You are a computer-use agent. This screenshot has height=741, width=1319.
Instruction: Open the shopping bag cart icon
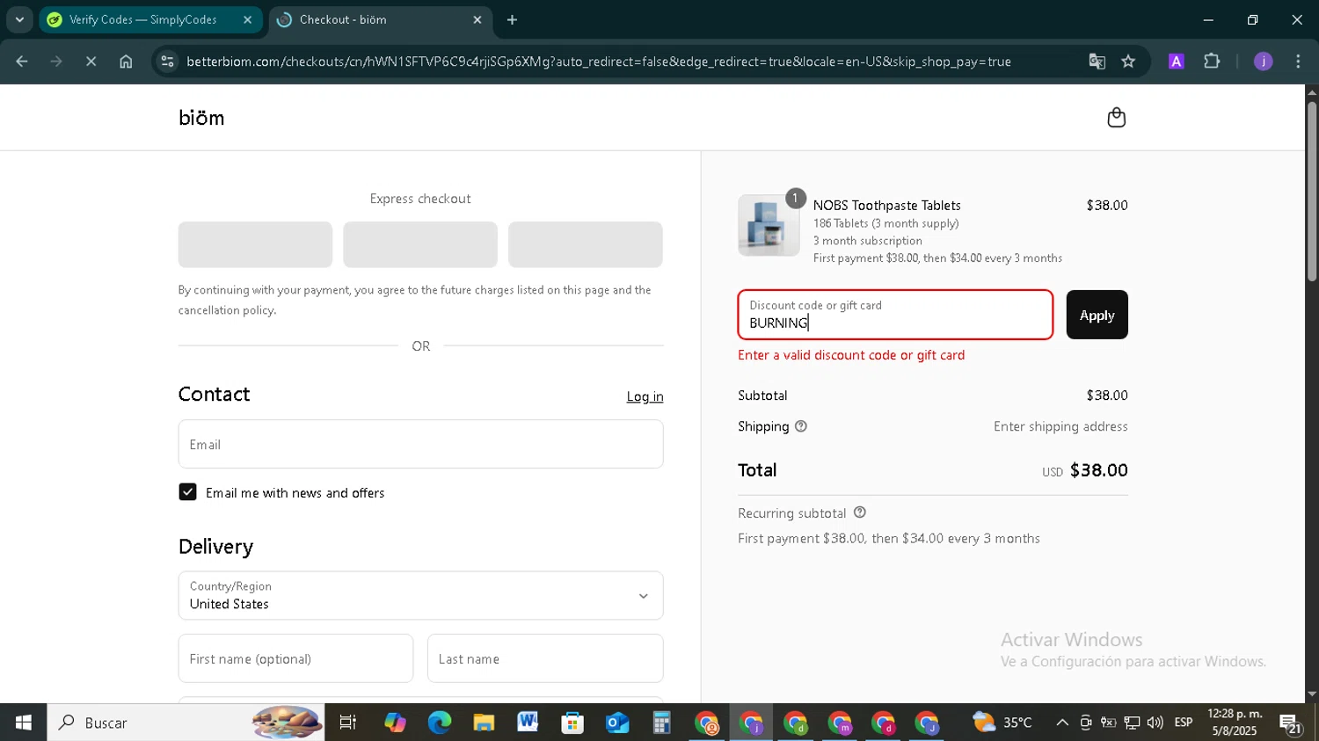pyautogui.click(x=1116, y=118)
